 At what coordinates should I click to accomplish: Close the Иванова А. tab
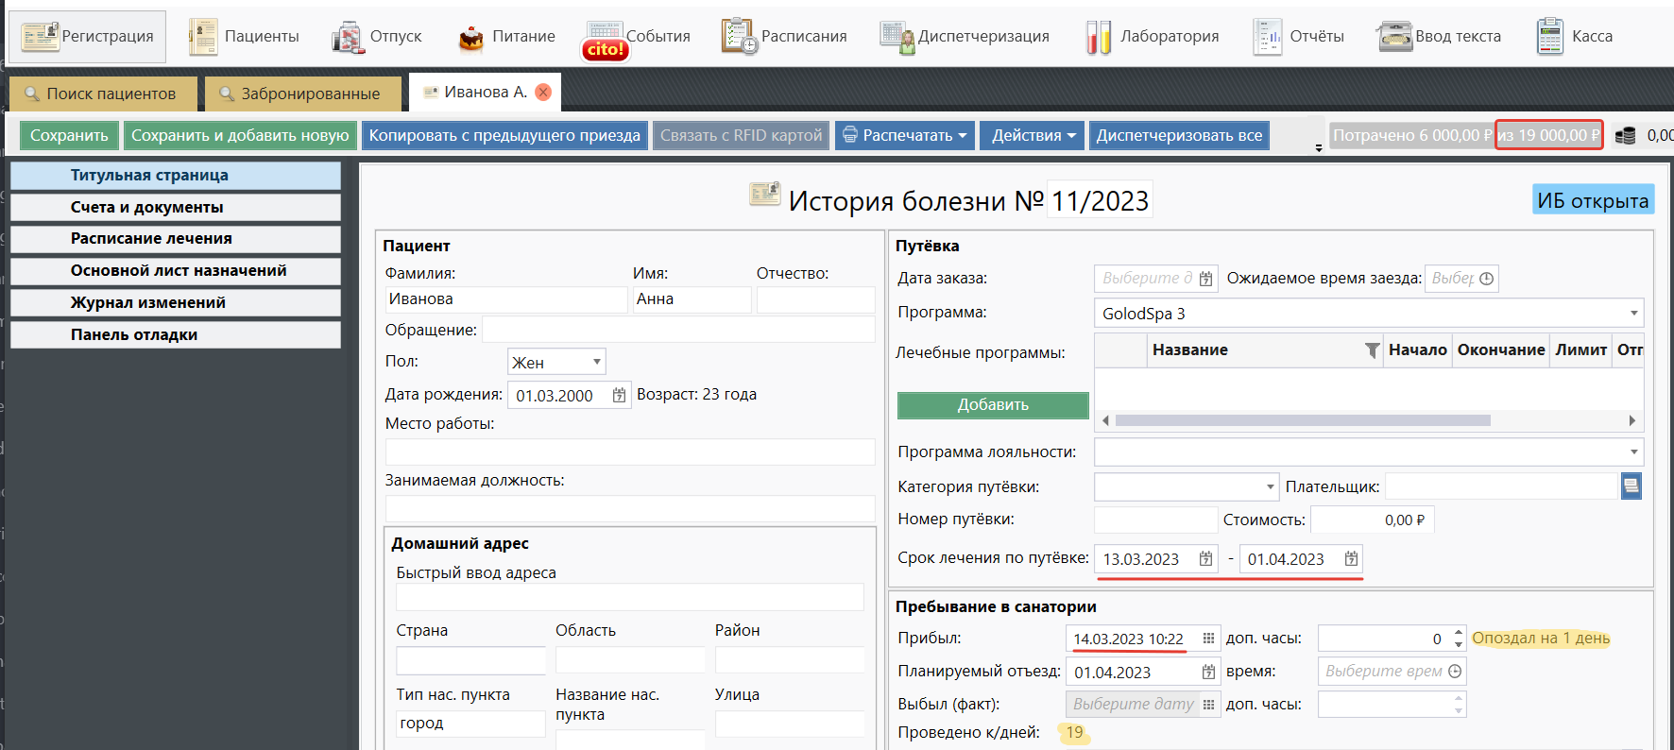543,92
